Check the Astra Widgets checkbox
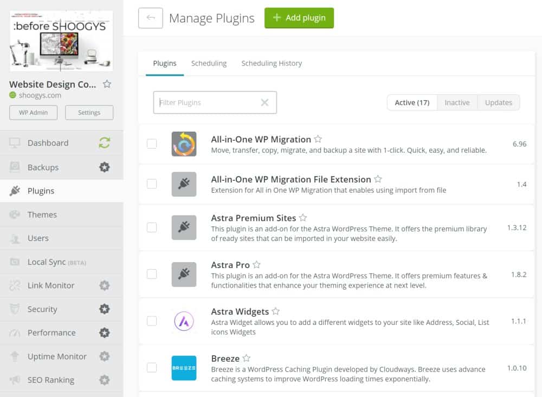The width and height of the screenshot is (542, 397). click(152, 321)
